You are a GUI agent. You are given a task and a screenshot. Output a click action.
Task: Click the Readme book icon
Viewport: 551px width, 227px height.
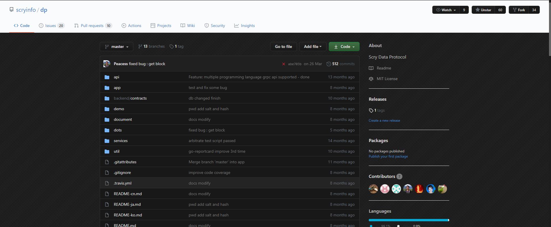[371, 68]
